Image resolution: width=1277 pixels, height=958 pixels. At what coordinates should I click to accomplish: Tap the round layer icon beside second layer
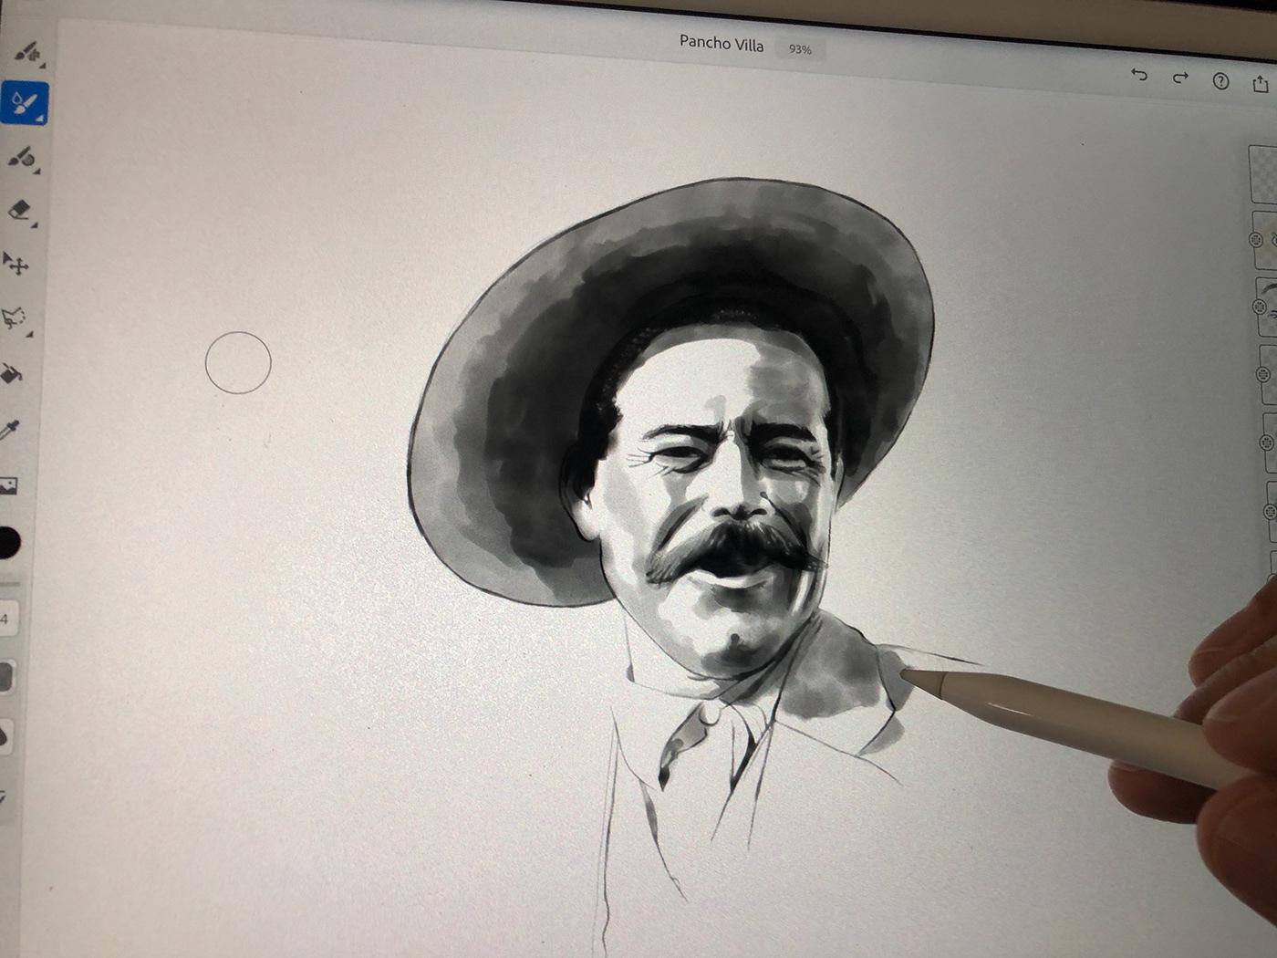[1255, 239]
